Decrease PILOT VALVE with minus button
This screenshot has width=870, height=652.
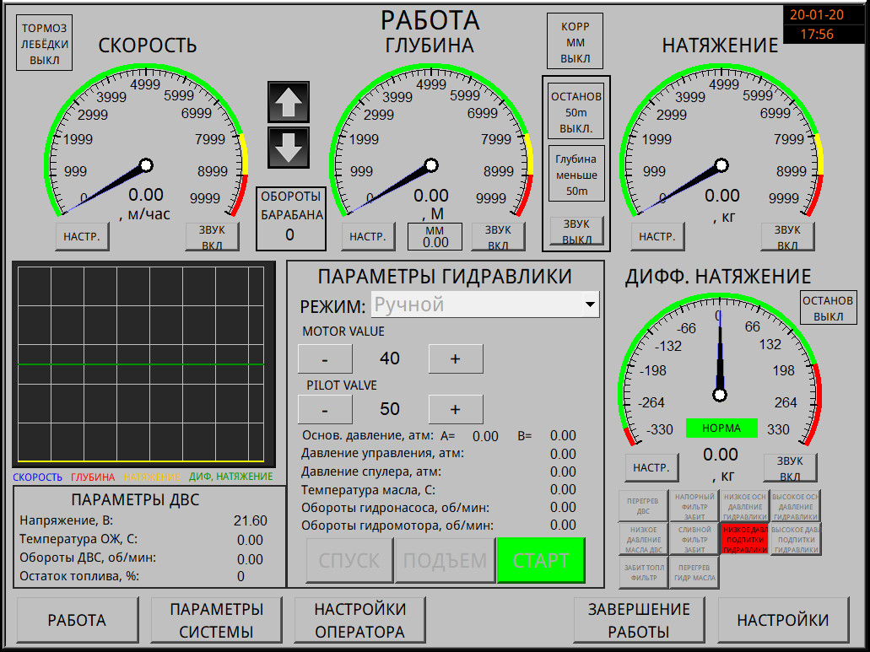coord(325,409)
